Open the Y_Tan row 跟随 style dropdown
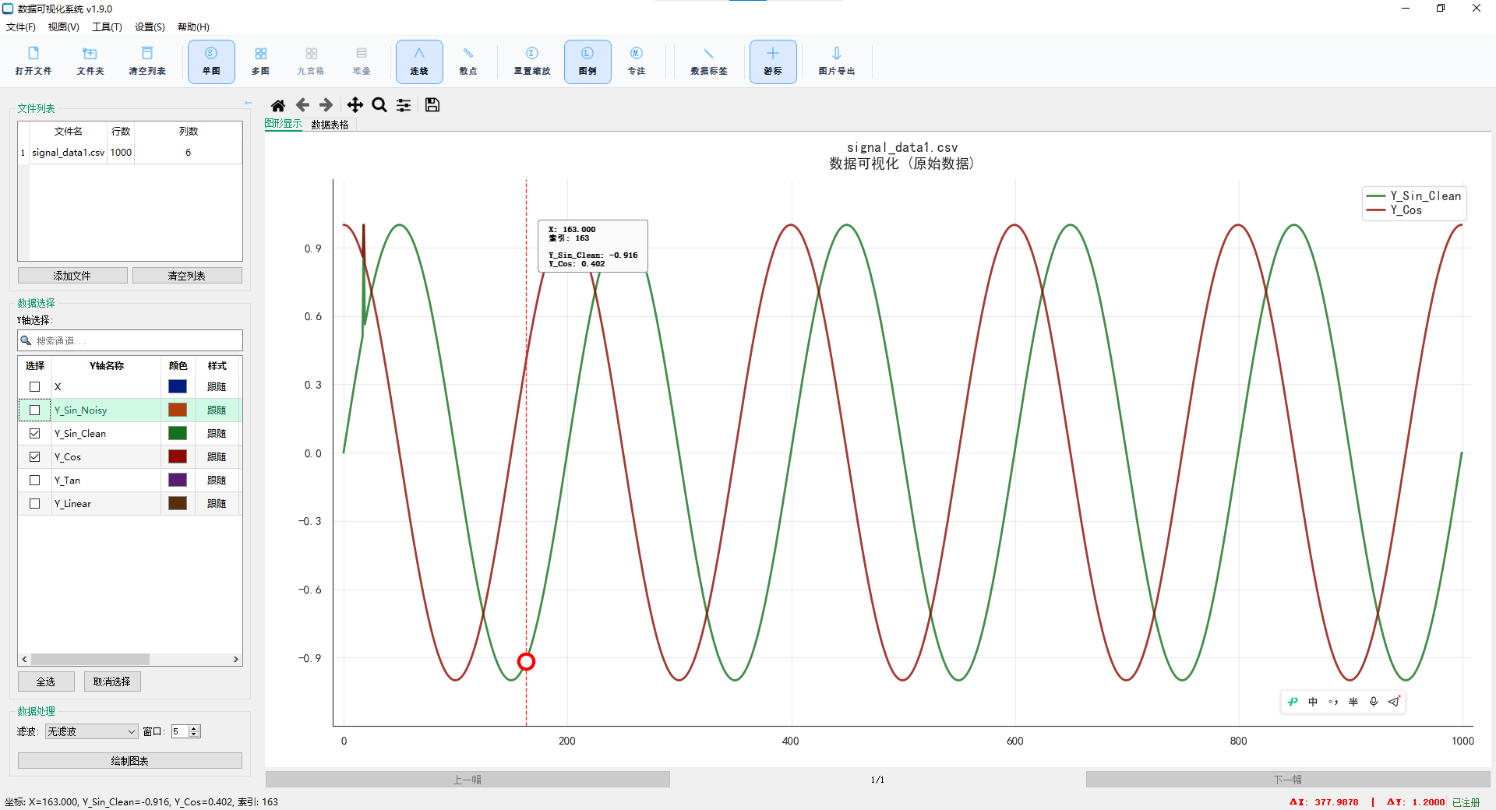The height and width of the screenshot is (810, 1496). click(x=217, y=481)
